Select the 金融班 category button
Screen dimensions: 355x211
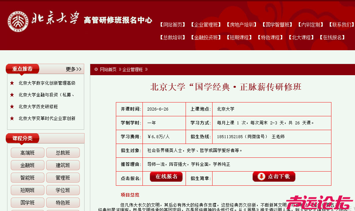click(27, 165)
